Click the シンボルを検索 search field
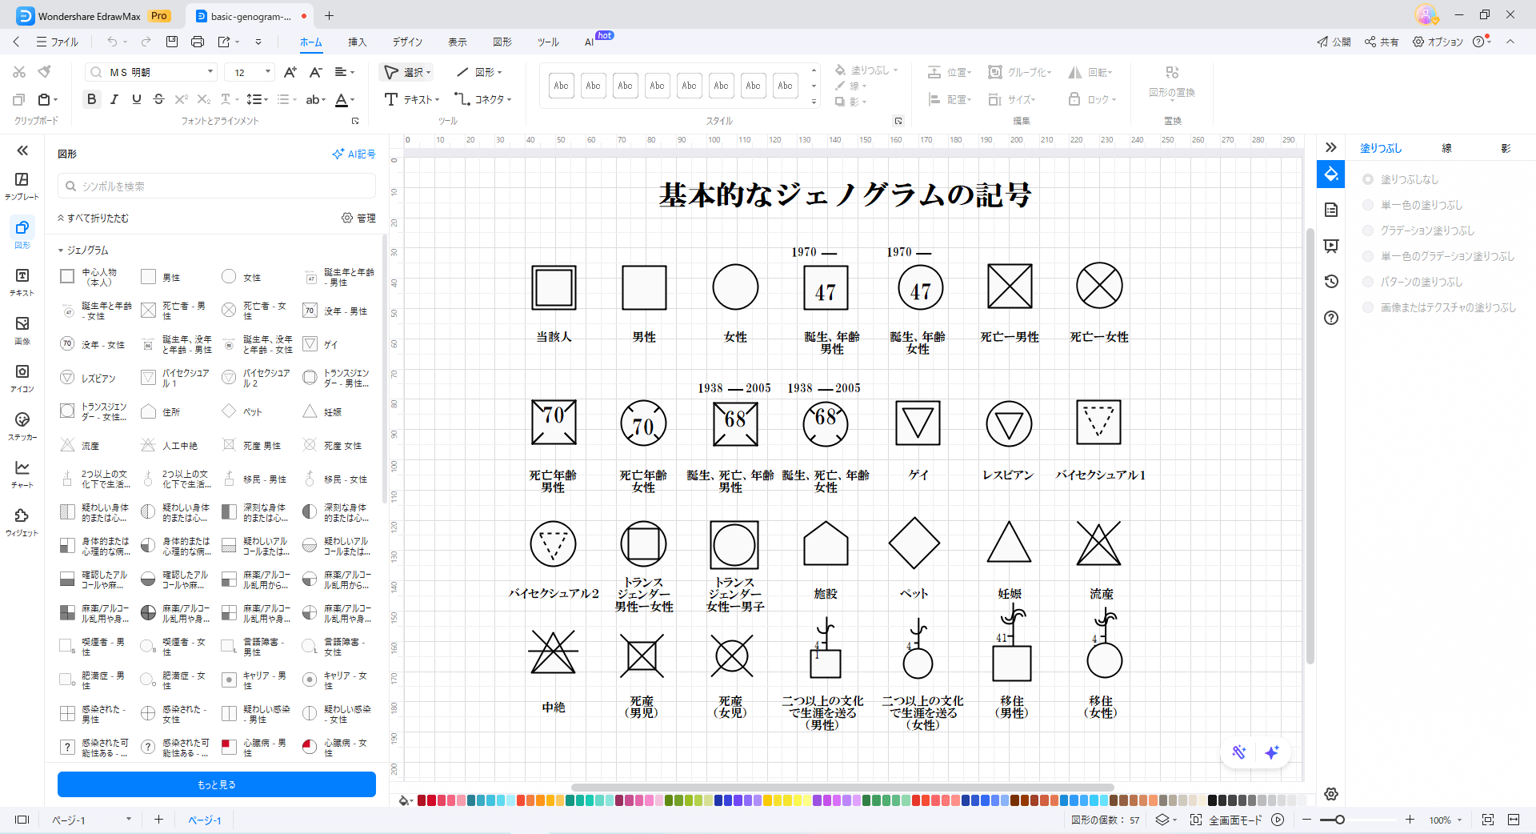 pyautogui.click(x=216, y=186)
